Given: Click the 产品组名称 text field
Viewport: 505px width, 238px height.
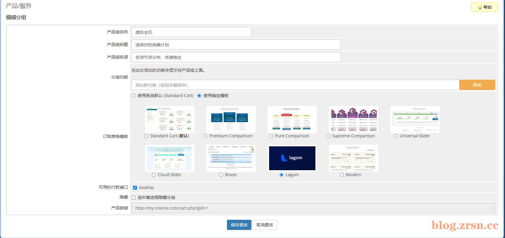Looking at the screenshot, I should point(191,32).
